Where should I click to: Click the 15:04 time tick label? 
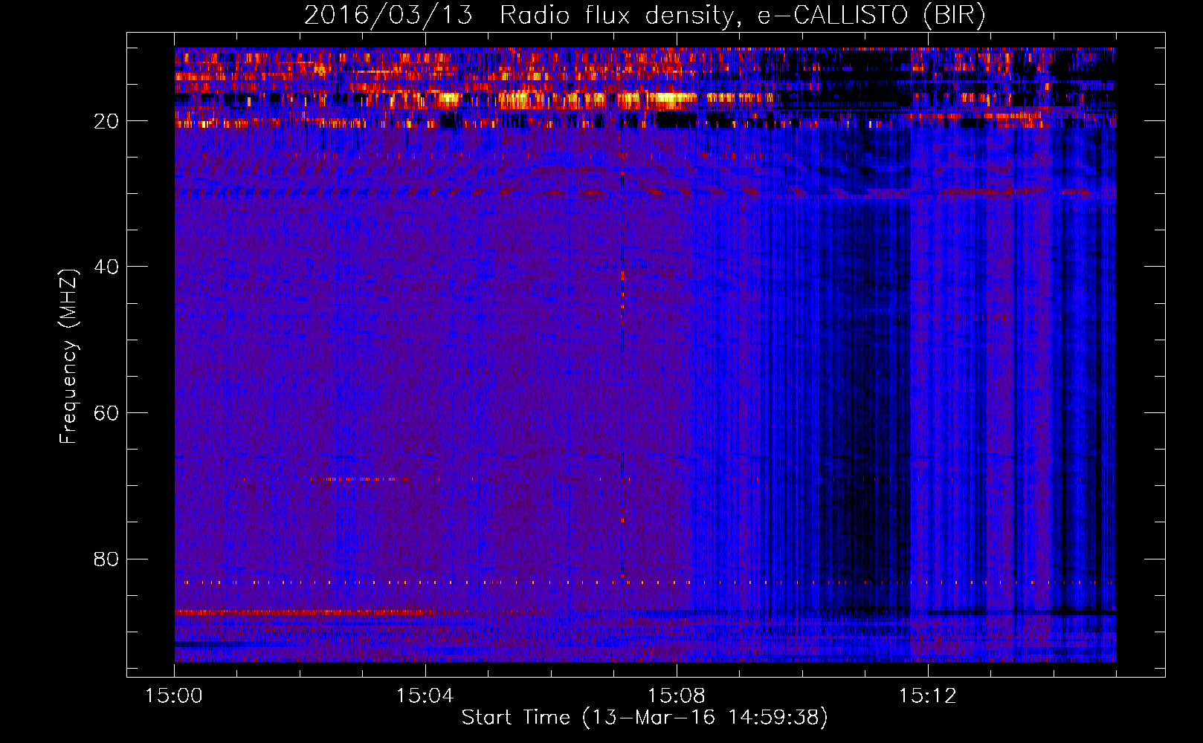[425, 696]
